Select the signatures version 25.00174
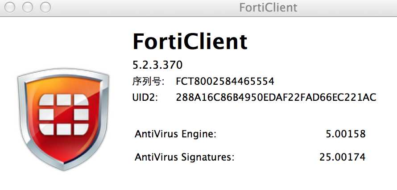This screenshot has width=397, height=190. tap(342, 157)
